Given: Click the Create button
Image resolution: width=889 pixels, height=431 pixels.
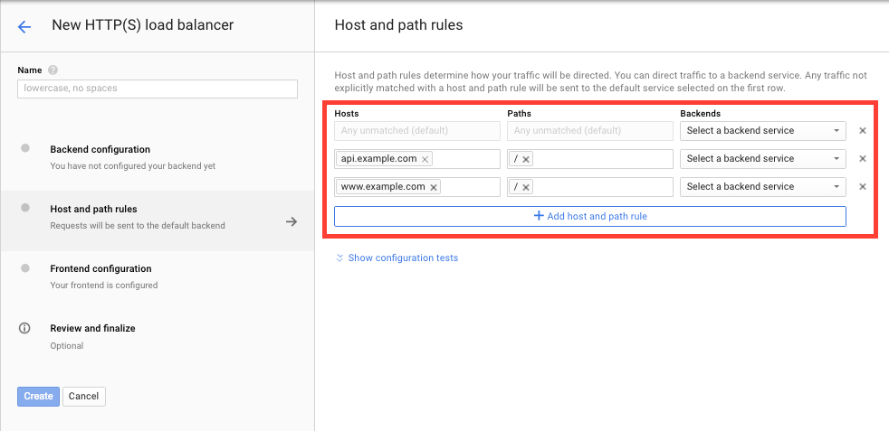Looking at the screenshot, I should tap(38, 397).
